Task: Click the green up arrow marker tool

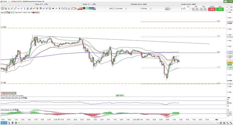Action: 56,9
